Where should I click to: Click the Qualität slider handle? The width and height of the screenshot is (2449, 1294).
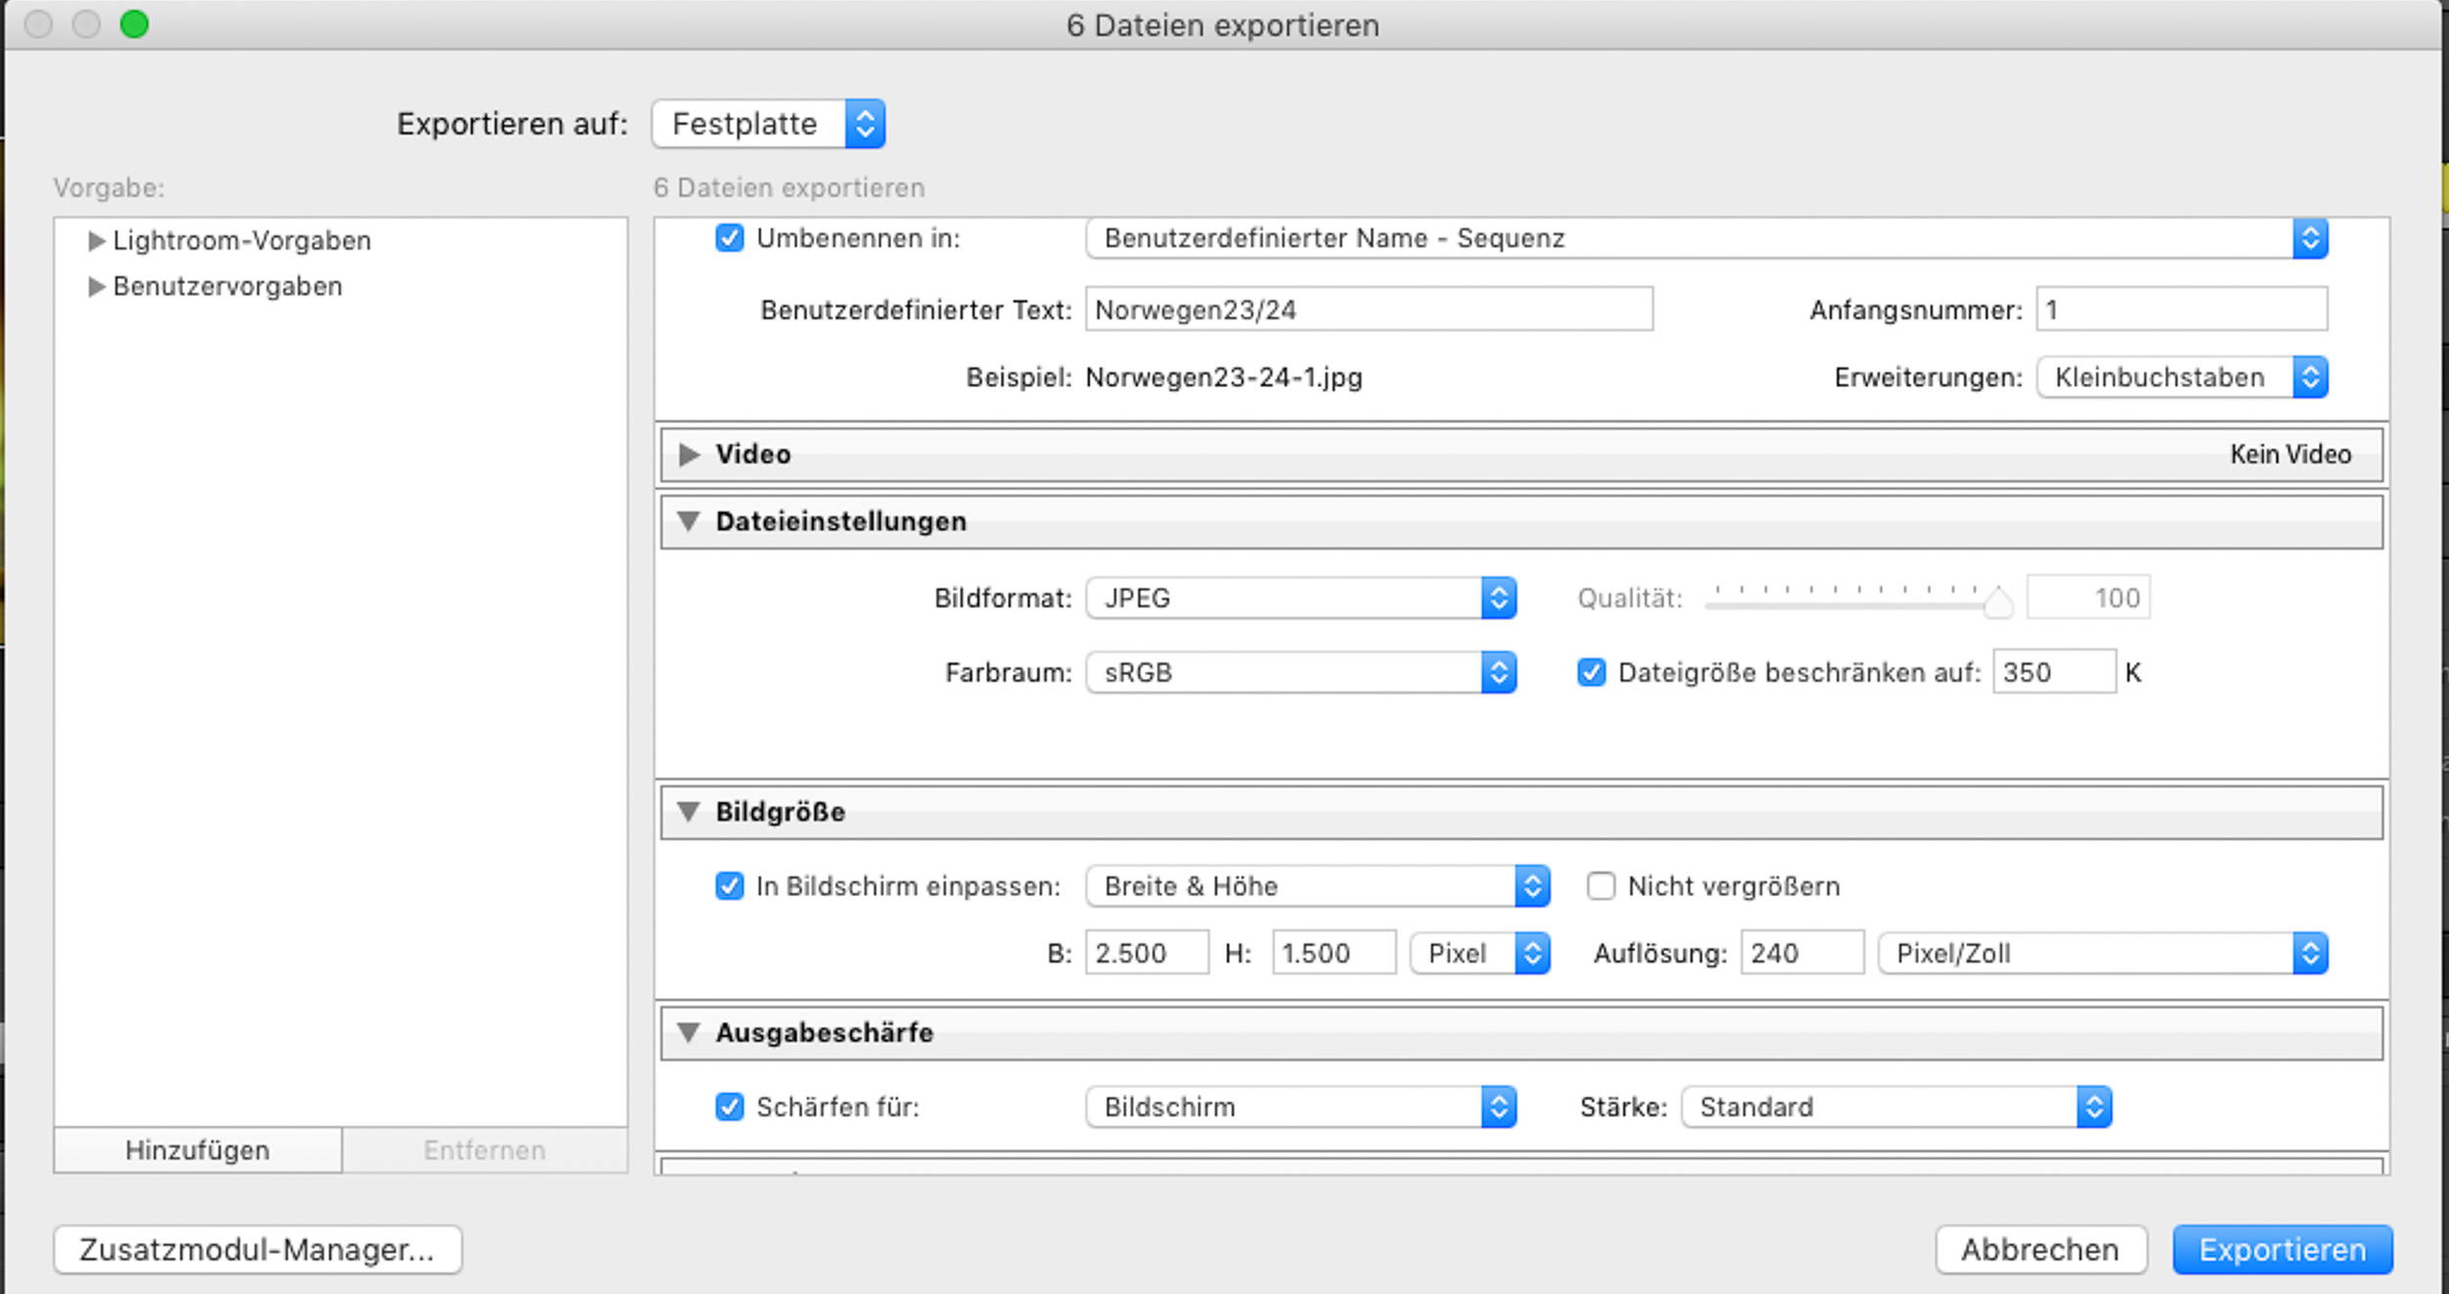pos(1997,601)
